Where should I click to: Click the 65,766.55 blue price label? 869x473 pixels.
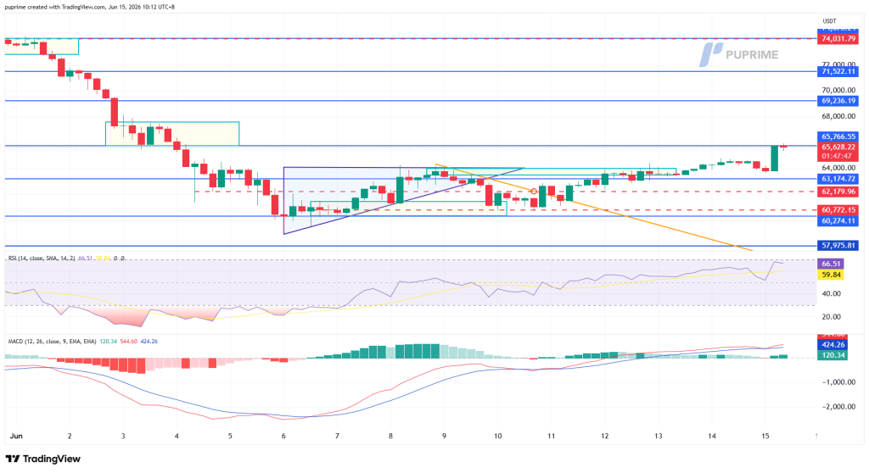coord(838,136)
